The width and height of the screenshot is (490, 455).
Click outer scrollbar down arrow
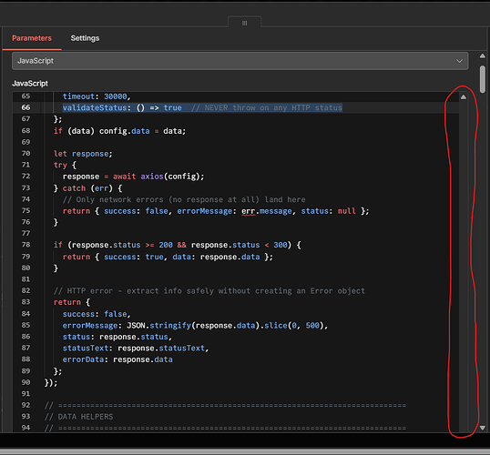pos(483,428)
